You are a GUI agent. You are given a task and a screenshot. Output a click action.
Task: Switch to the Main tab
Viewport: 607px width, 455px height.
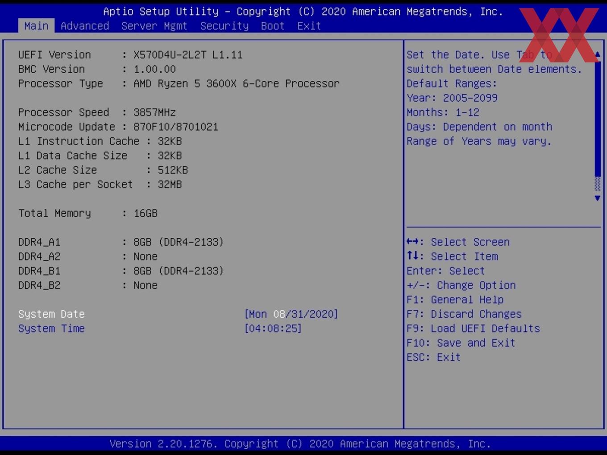click(x=36, y=26)
